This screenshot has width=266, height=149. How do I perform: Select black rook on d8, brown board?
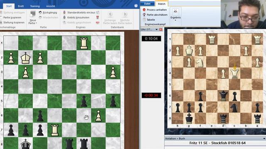click(223, 119)
